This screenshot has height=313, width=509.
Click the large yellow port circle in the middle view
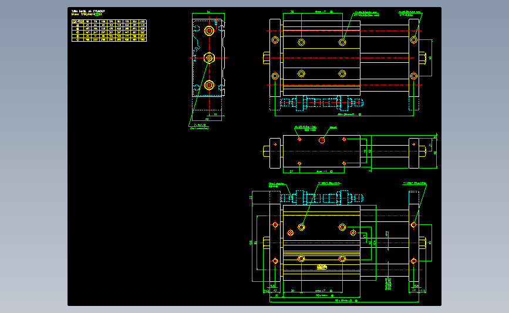click(x=322, y=140)
